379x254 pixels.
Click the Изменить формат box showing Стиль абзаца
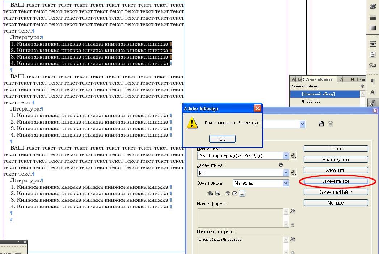coord(240,245)
